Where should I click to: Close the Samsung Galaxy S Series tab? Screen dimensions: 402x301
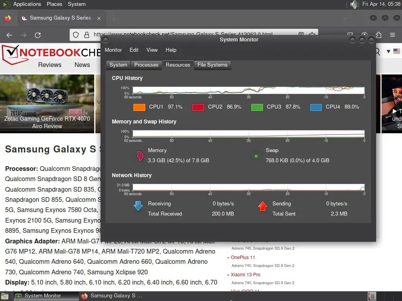pyautogui.click(x=99, y=18)
